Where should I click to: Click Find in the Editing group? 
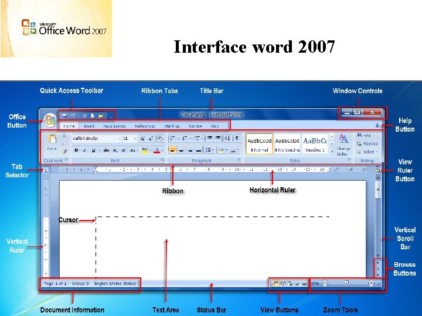point(365,135)
